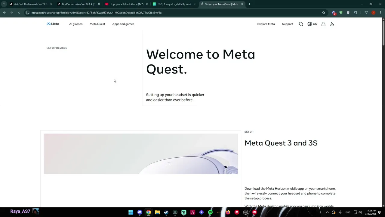
Task: Switch to the '8C | 3' green-icon tab
Action: [174, 4]
